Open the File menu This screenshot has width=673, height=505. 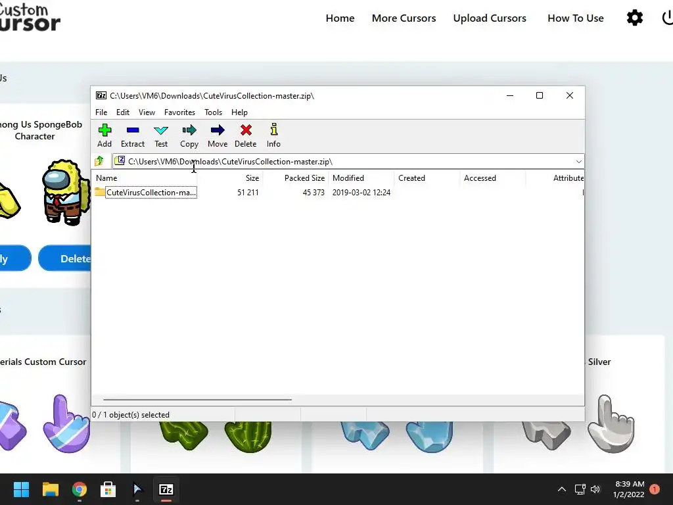(x=101, y=112)
